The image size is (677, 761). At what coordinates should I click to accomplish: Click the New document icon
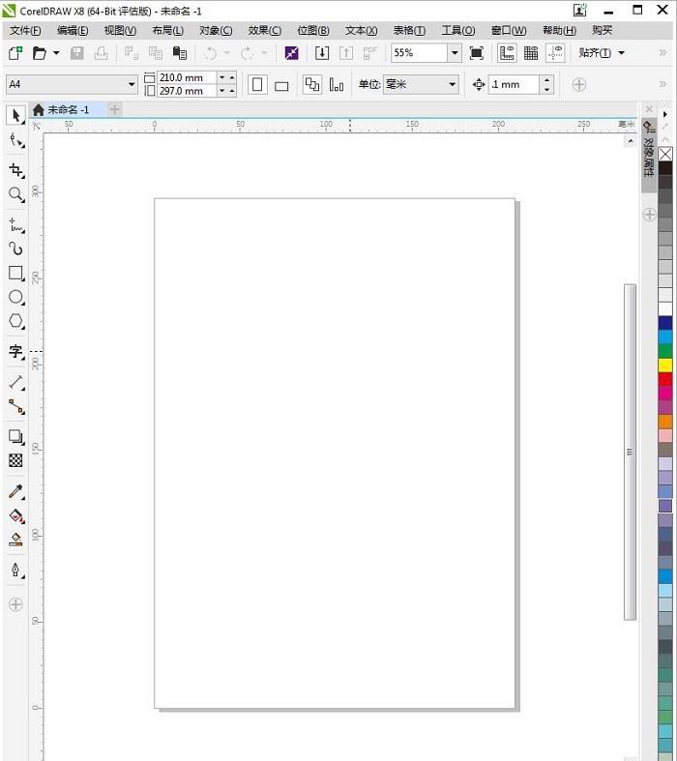coord(15,53)
